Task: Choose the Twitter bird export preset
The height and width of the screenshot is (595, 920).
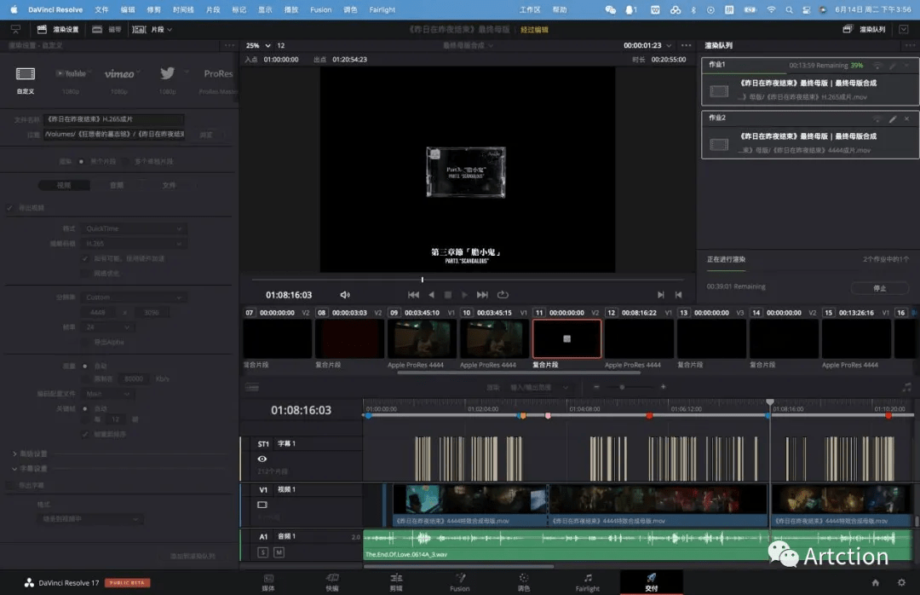Action: point(167,72)
